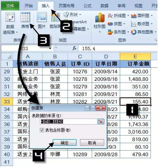Viewport: 158px width, 168px height.
Task: Choose the Line chart (折线图) icon
Action: click(x=110, y=16)
